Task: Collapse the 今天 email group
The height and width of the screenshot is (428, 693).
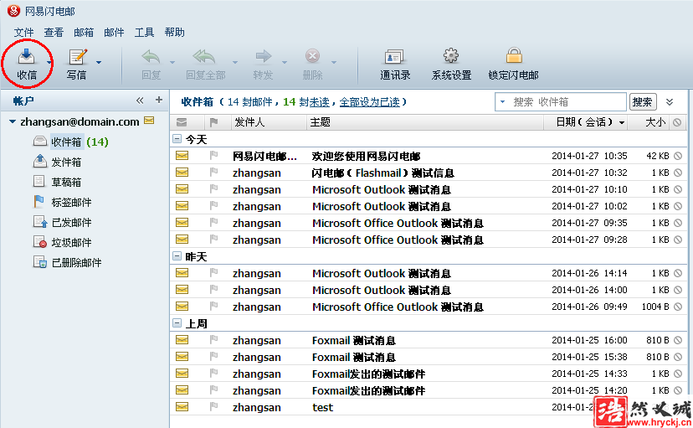Action: point(177,139)
